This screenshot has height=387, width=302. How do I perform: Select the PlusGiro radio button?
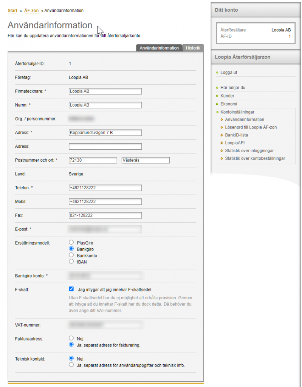pos(71,242)
